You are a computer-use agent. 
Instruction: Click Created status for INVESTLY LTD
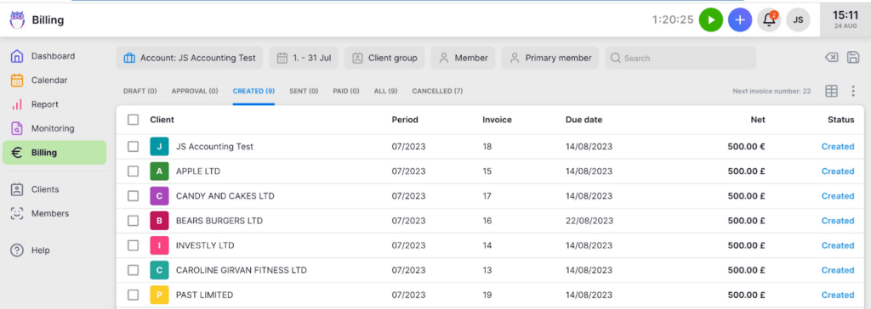pyautogui.click(x=838, y=245)
